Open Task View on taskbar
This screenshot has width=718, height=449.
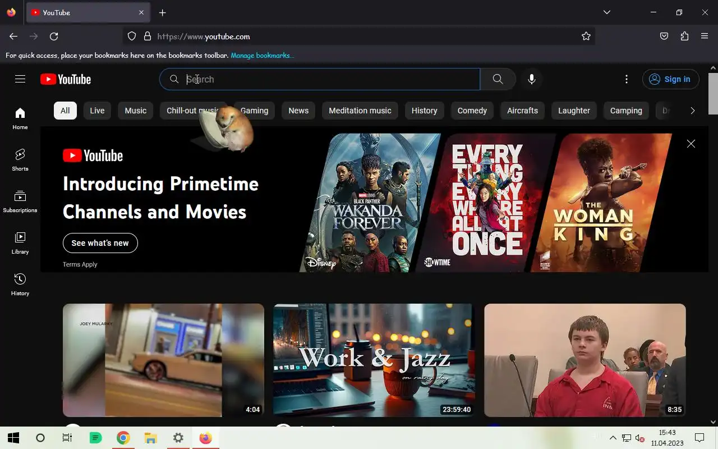(67, 438)
